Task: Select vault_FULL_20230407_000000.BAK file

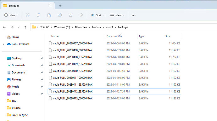Action: (x=114, y=43)
